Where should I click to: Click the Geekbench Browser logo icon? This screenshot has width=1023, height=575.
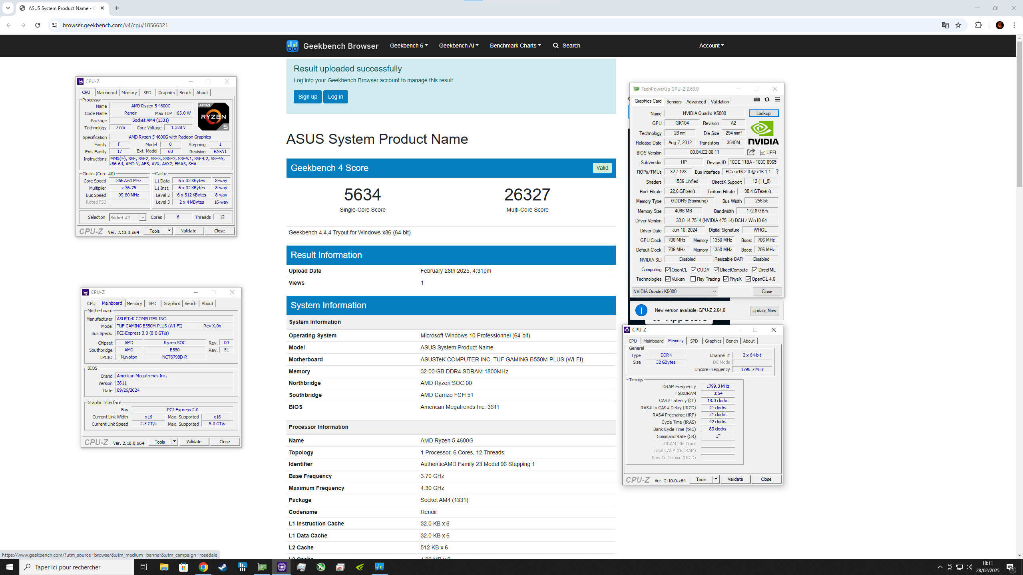tap(293, 46)
